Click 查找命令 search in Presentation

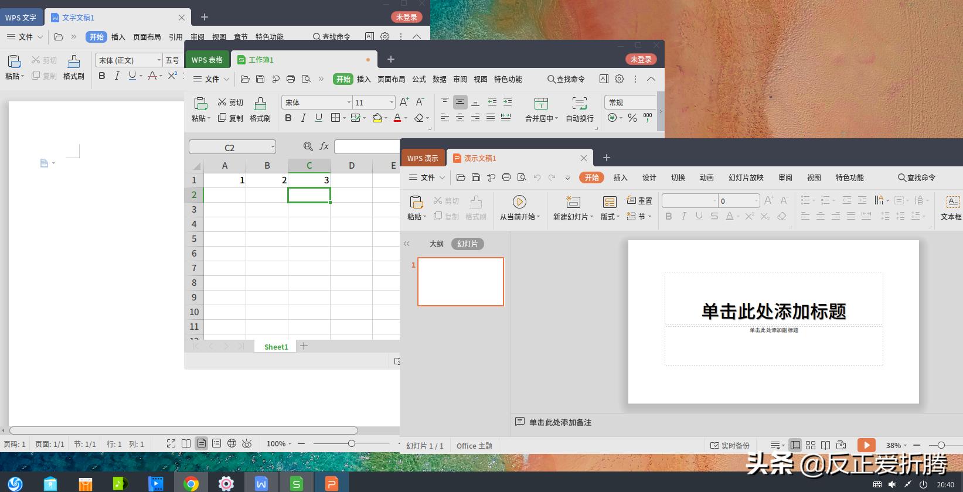click(x=917, y=177)
